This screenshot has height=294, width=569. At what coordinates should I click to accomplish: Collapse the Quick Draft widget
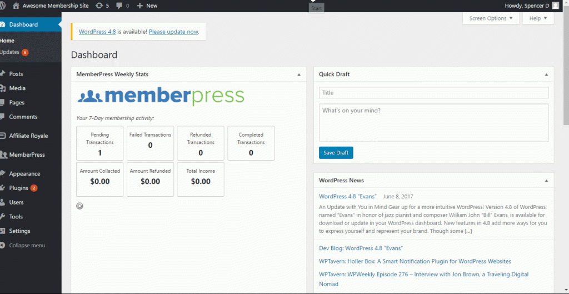(547, 74)
